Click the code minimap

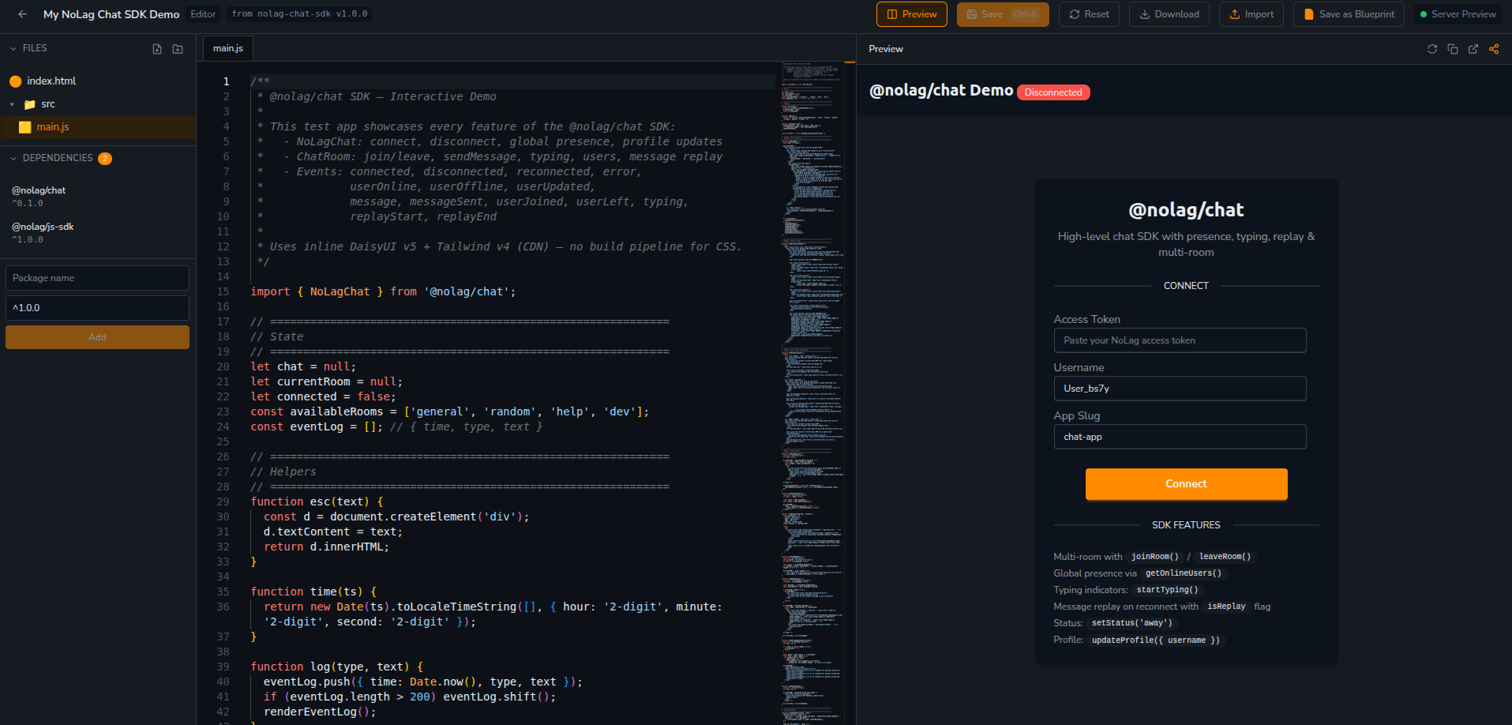point(812,393)
